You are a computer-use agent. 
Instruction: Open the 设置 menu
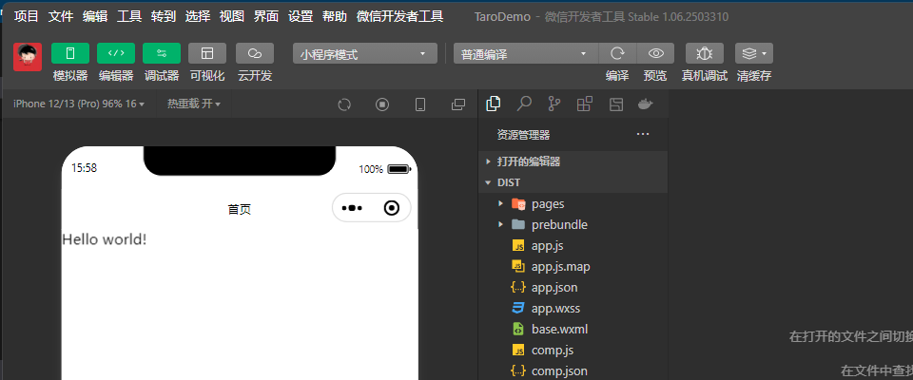tap(301, 16)
